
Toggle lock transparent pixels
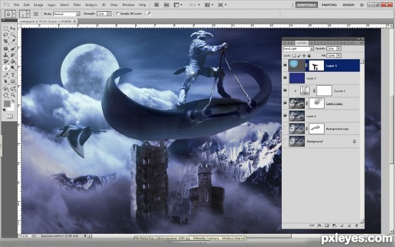294,55
